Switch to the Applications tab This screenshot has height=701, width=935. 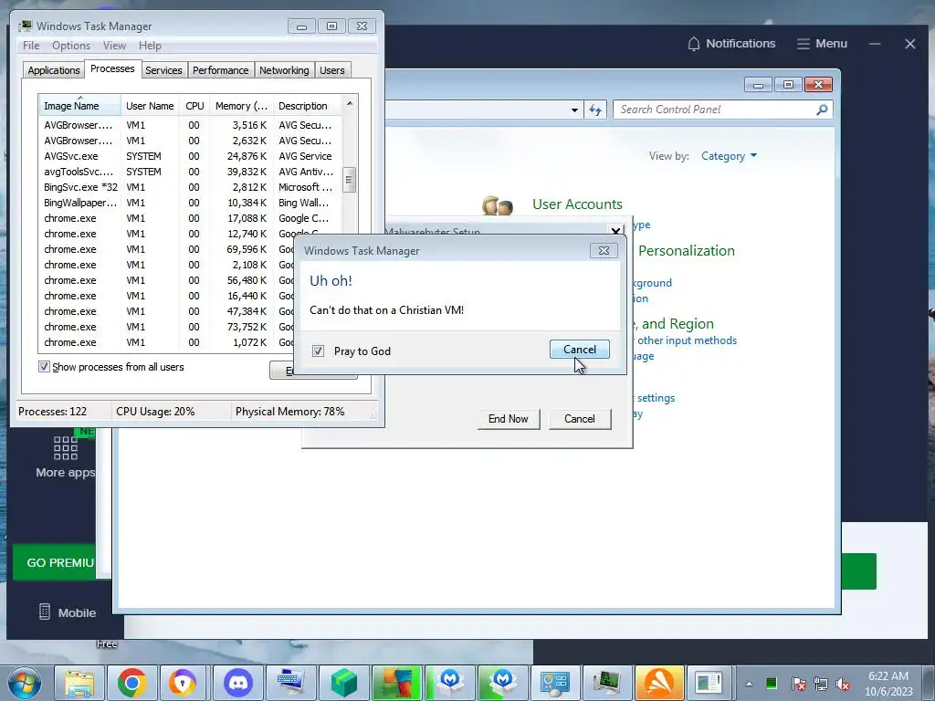click(54, 70)
